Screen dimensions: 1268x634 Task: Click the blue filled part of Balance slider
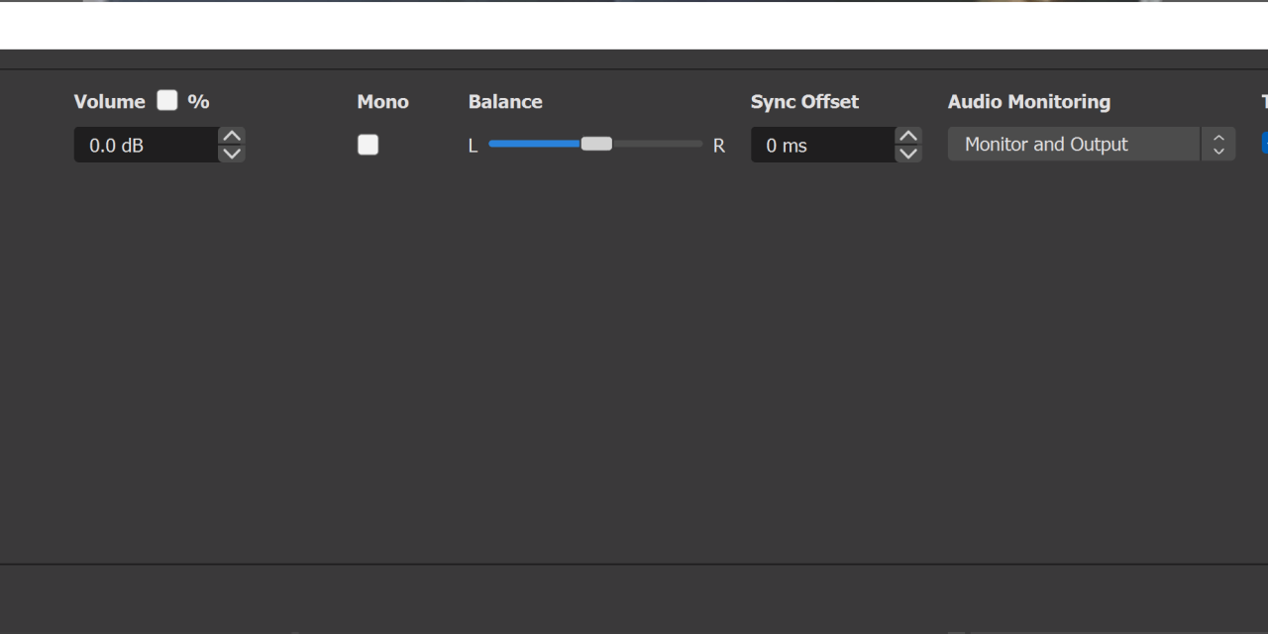tap(533, 144)
